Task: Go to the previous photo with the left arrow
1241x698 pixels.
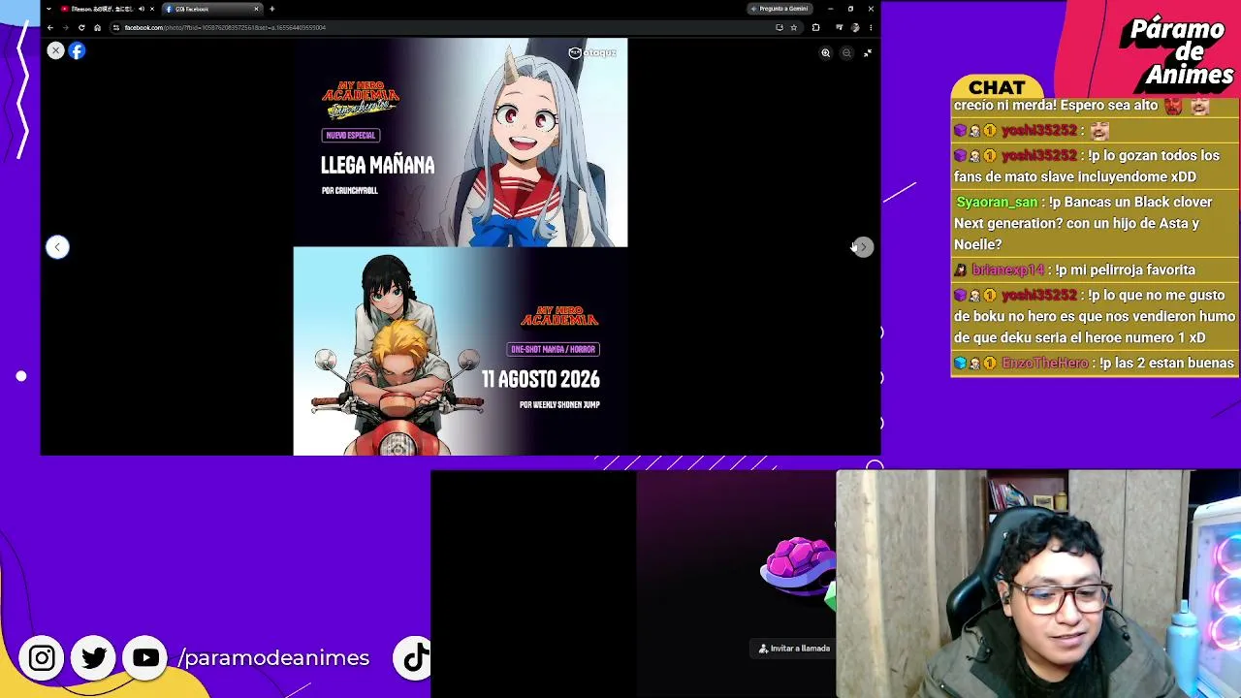Action: pos(57,247)
